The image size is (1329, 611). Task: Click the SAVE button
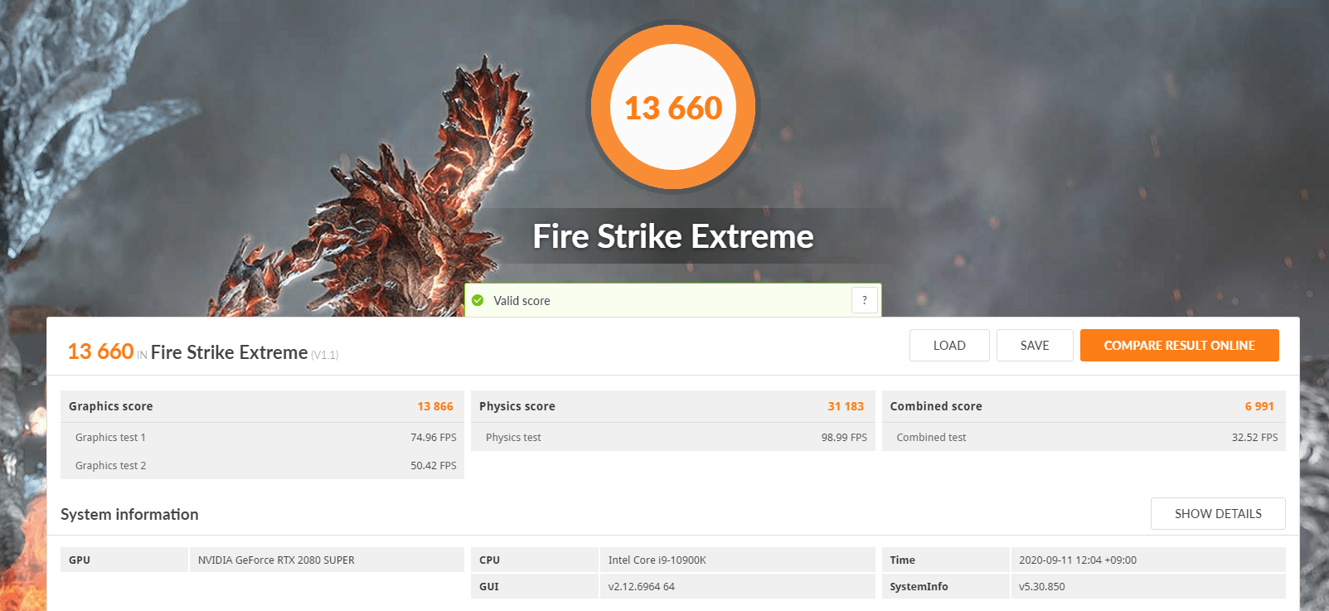point(1035,346)
